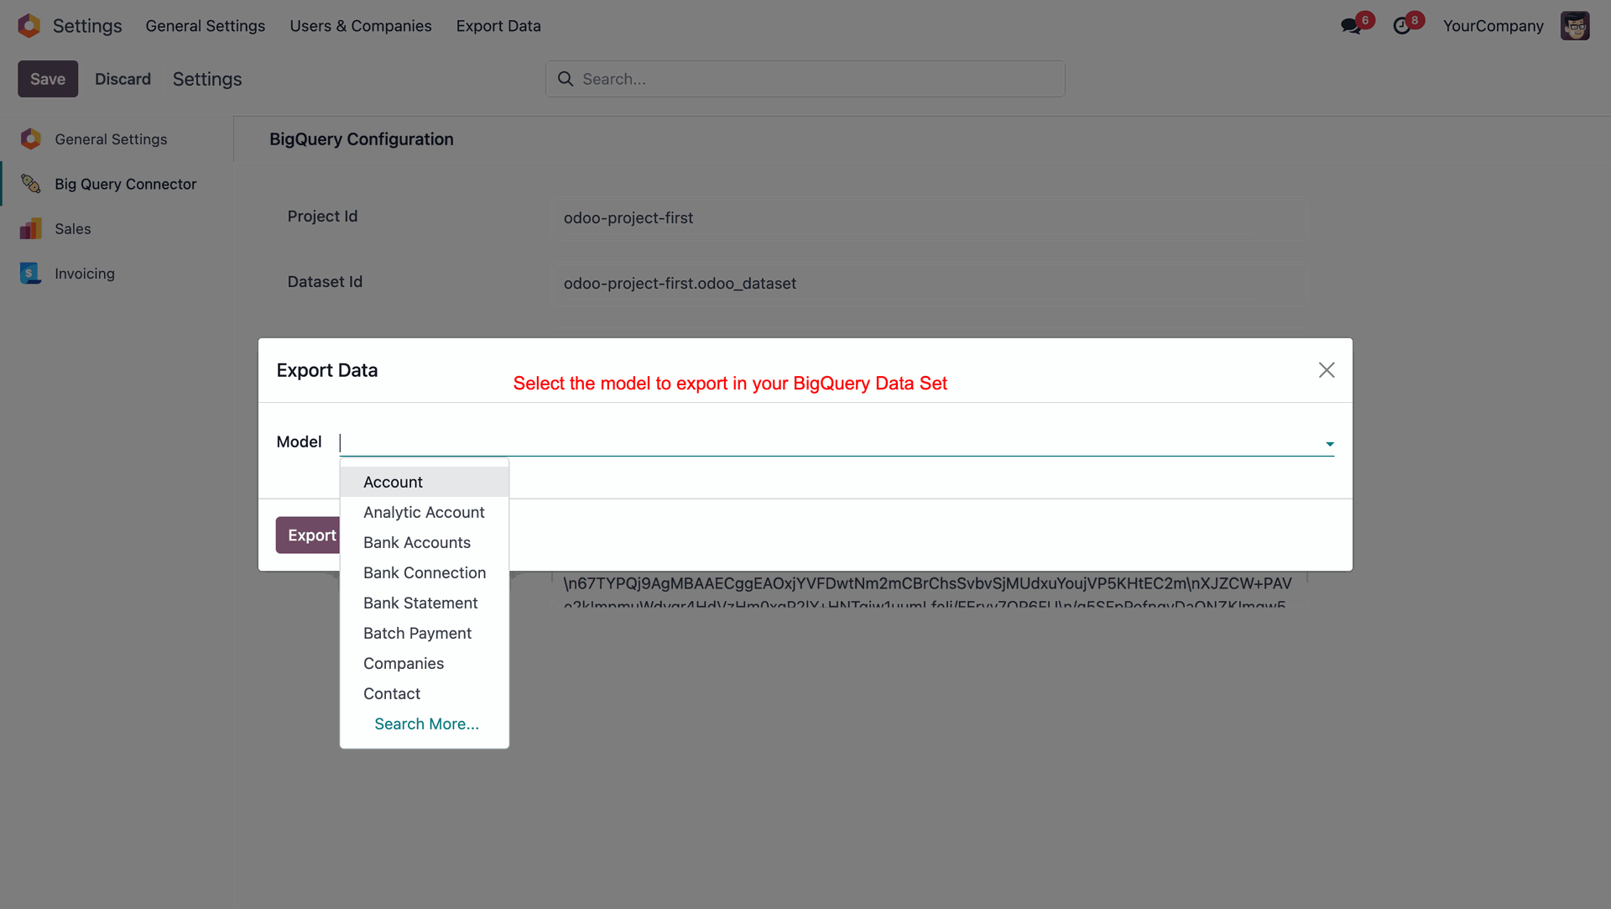Open the activities clock icon

coord(1401,26)
